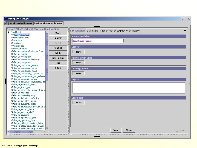Click the Workspace Manager title bar icon

[x=6, y=19]
